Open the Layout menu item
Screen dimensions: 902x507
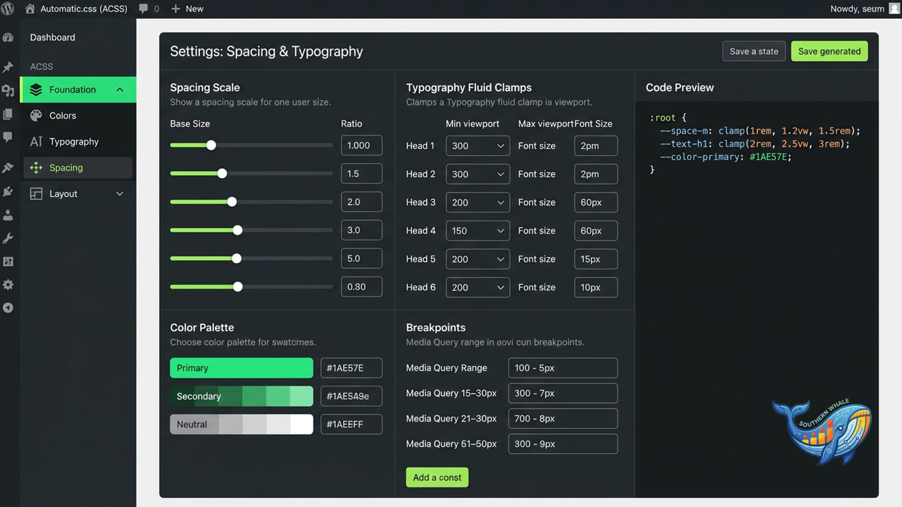(78, 194)
